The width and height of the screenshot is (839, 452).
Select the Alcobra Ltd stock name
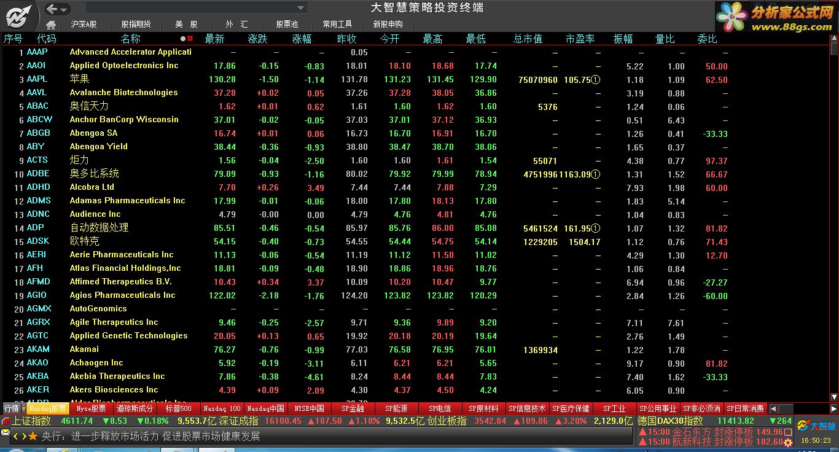click(x=92, y=187)
